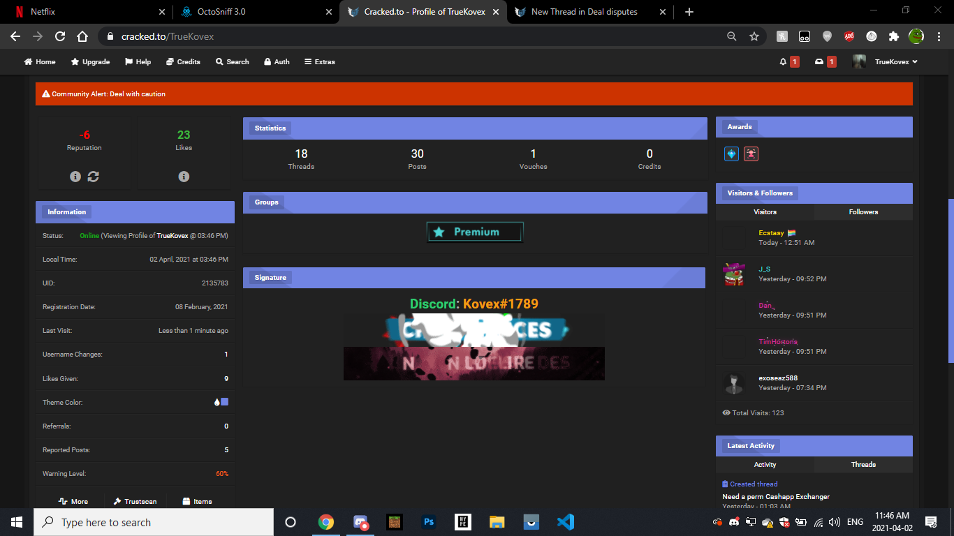Click the signature banner image
954x536 pixels.
[x=474, y=347]
